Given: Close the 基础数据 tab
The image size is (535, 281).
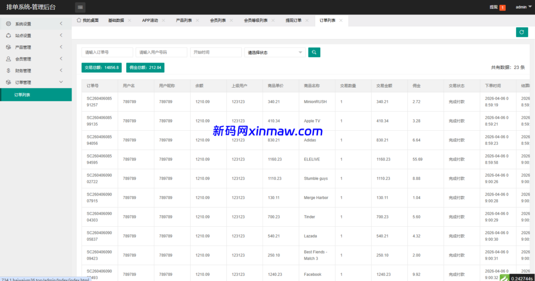Looking at the screenshot, I should tap(130, 20).
